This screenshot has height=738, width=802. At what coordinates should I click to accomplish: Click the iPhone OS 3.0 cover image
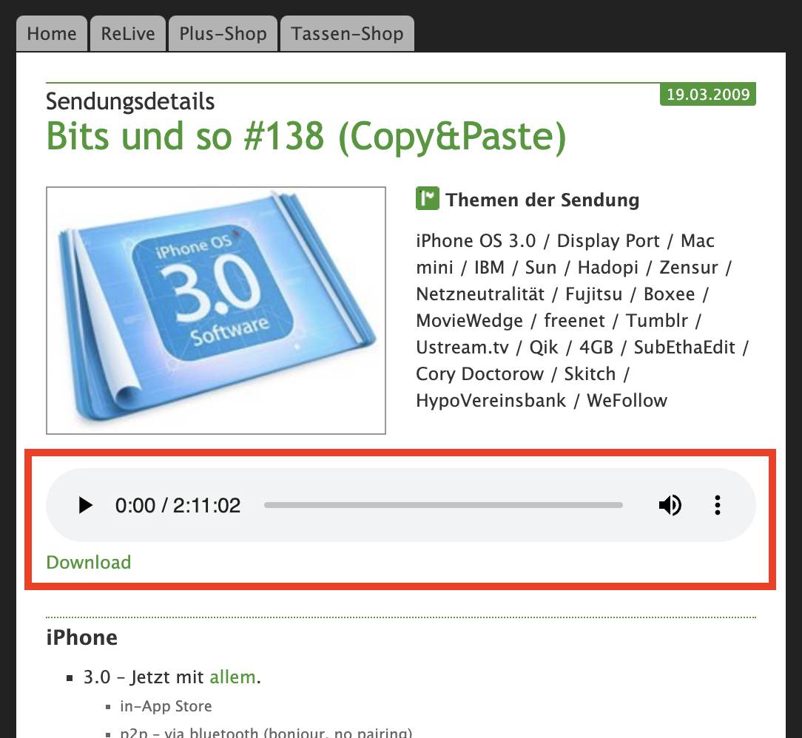point(216,311)
